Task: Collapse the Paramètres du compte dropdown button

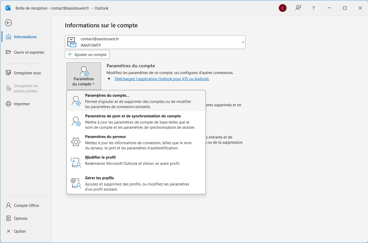Action: (x=84, y=76)
